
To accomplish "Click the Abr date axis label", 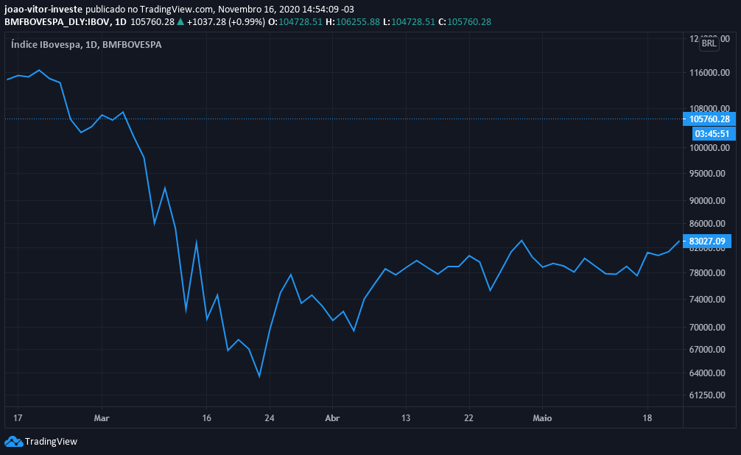I will pos(332,418).
